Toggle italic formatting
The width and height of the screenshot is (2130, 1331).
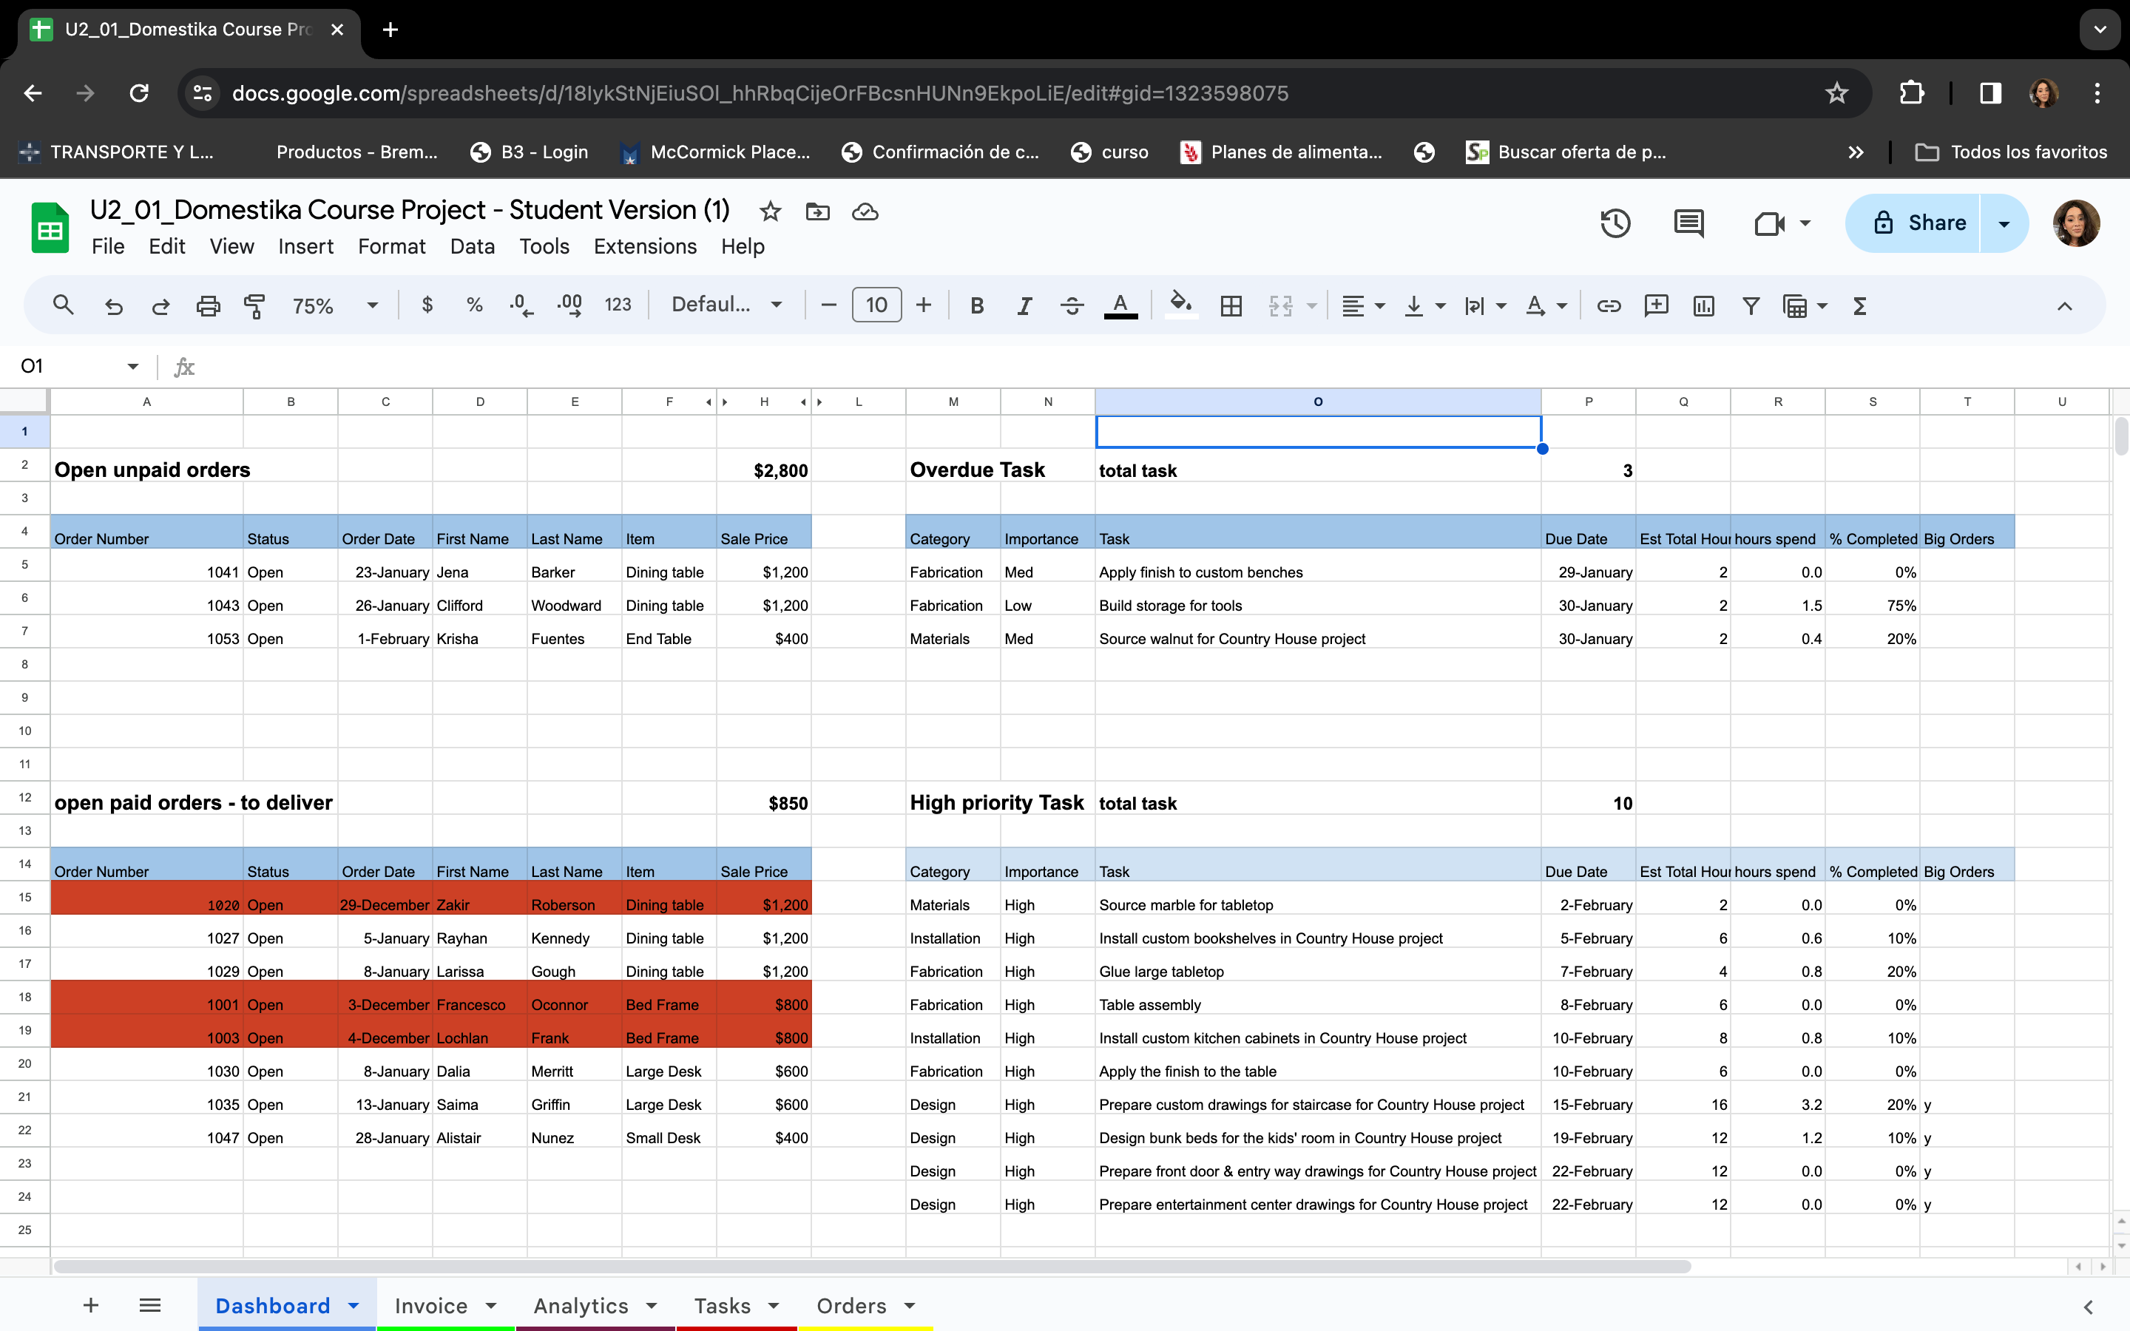1024,305
